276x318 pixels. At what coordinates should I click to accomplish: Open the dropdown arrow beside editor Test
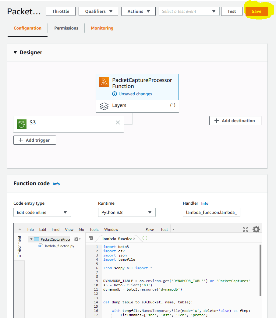[x=173, y=229]
